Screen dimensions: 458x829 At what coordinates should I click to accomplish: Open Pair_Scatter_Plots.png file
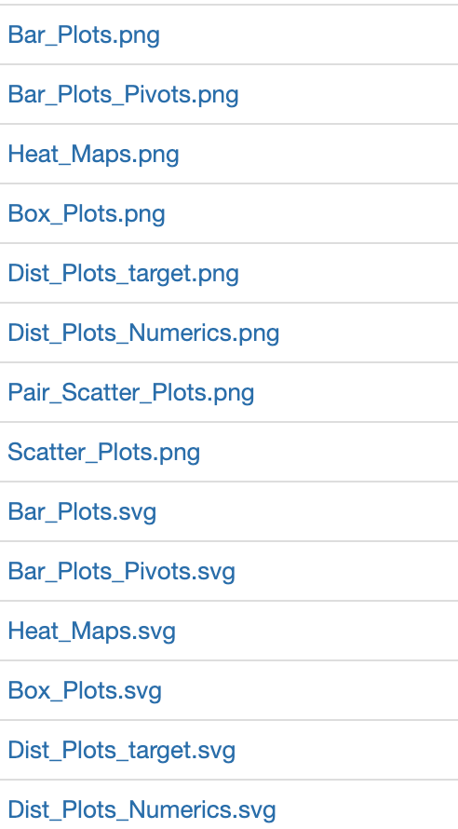(x=131, y=393)
